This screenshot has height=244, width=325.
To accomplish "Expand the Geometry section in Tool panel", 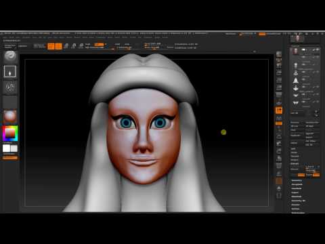I will coord(297,180).
